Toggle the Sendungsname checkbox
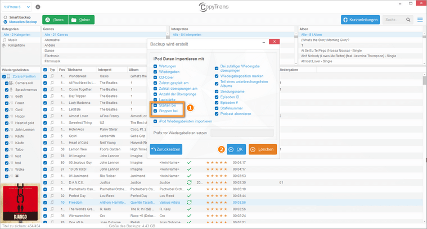427x229 pixels. (x=217, y=91)
